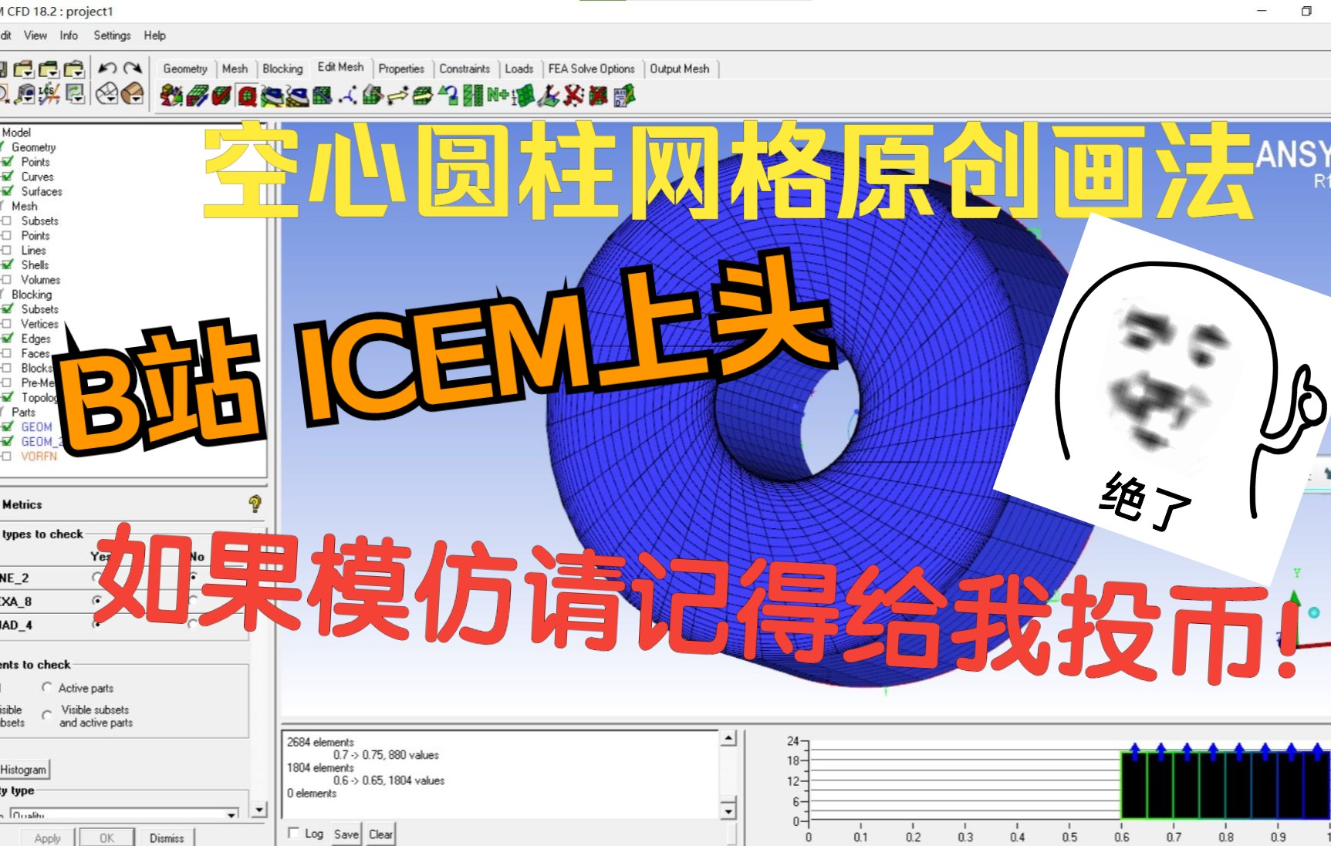
Task: Switch to solid shaded display icon
Action: pos(133,93)
